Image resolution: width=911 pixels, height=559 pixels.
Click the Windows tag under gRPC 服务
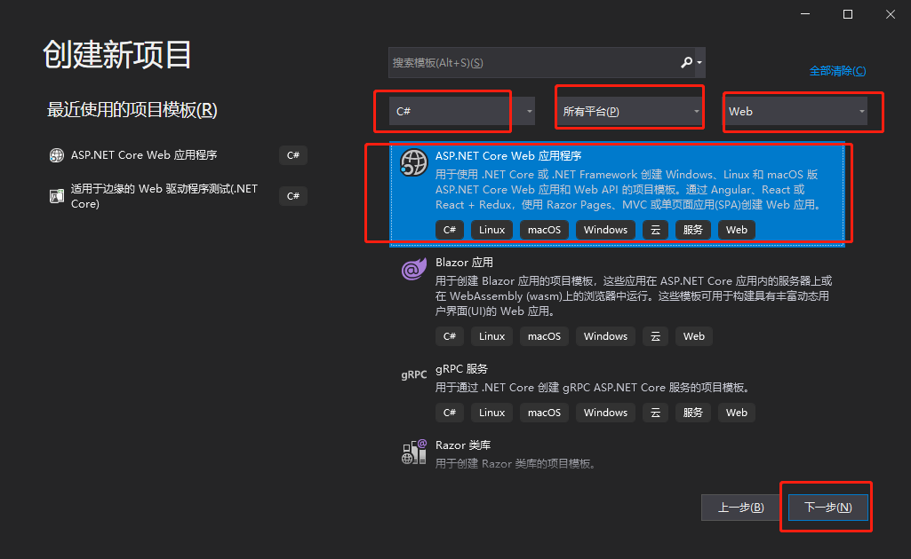pyautogui.click(x=605, y=412)
